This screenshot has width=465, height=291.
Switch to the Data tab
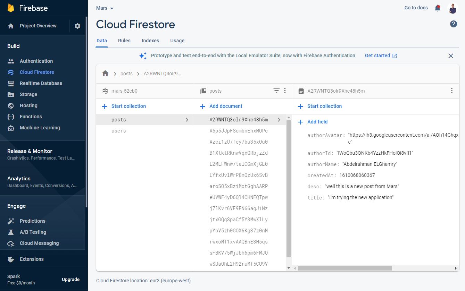tap(102, 41)
